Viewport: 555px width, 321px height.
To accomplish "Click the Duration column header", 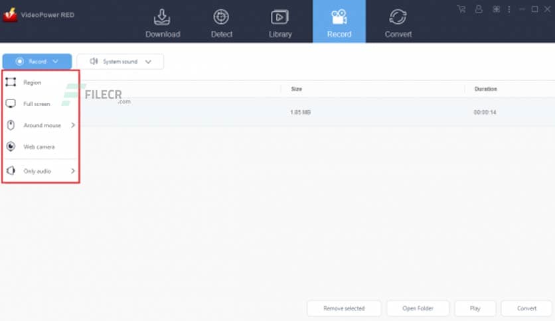I will click(x=486, y=89).
